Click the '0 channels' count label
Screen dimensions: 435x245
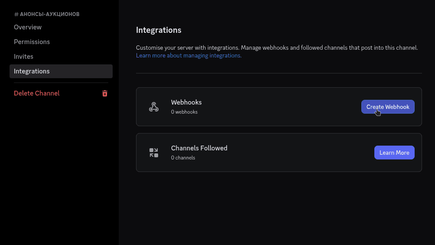183,158
